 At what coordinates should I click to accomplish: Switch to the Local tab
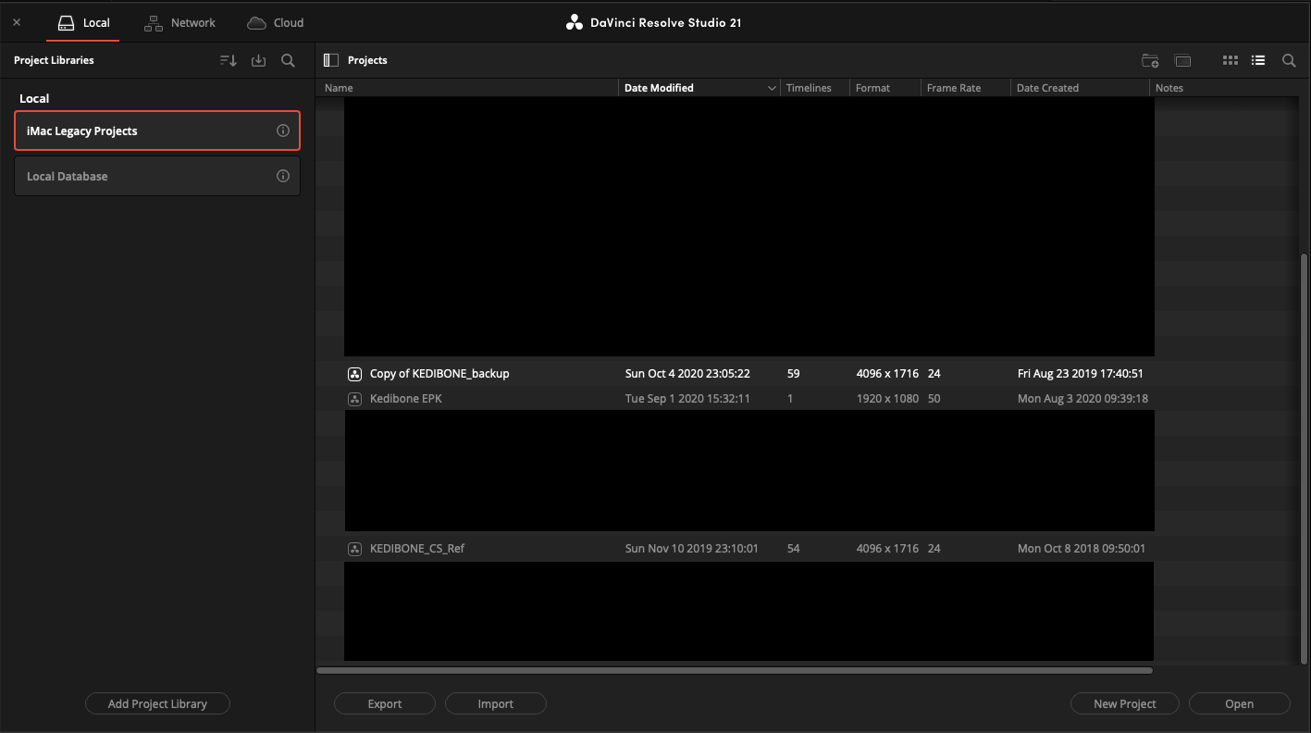pyautogui.click(x=83, y=22)
